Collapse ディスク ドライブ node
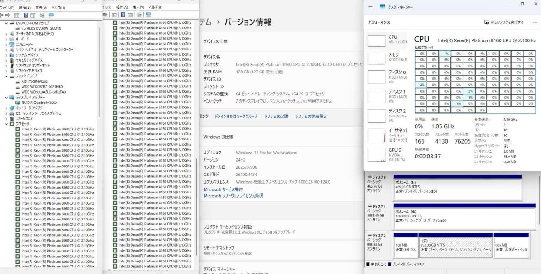 pyautogui.click(x=6, y=76)
